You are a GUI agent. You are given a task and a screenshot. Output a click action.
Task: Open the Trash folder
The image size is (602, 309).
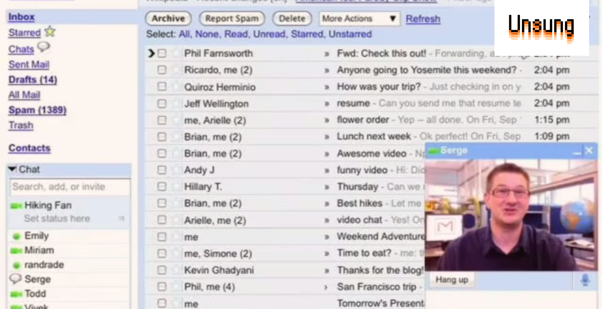tap(21, 125)
